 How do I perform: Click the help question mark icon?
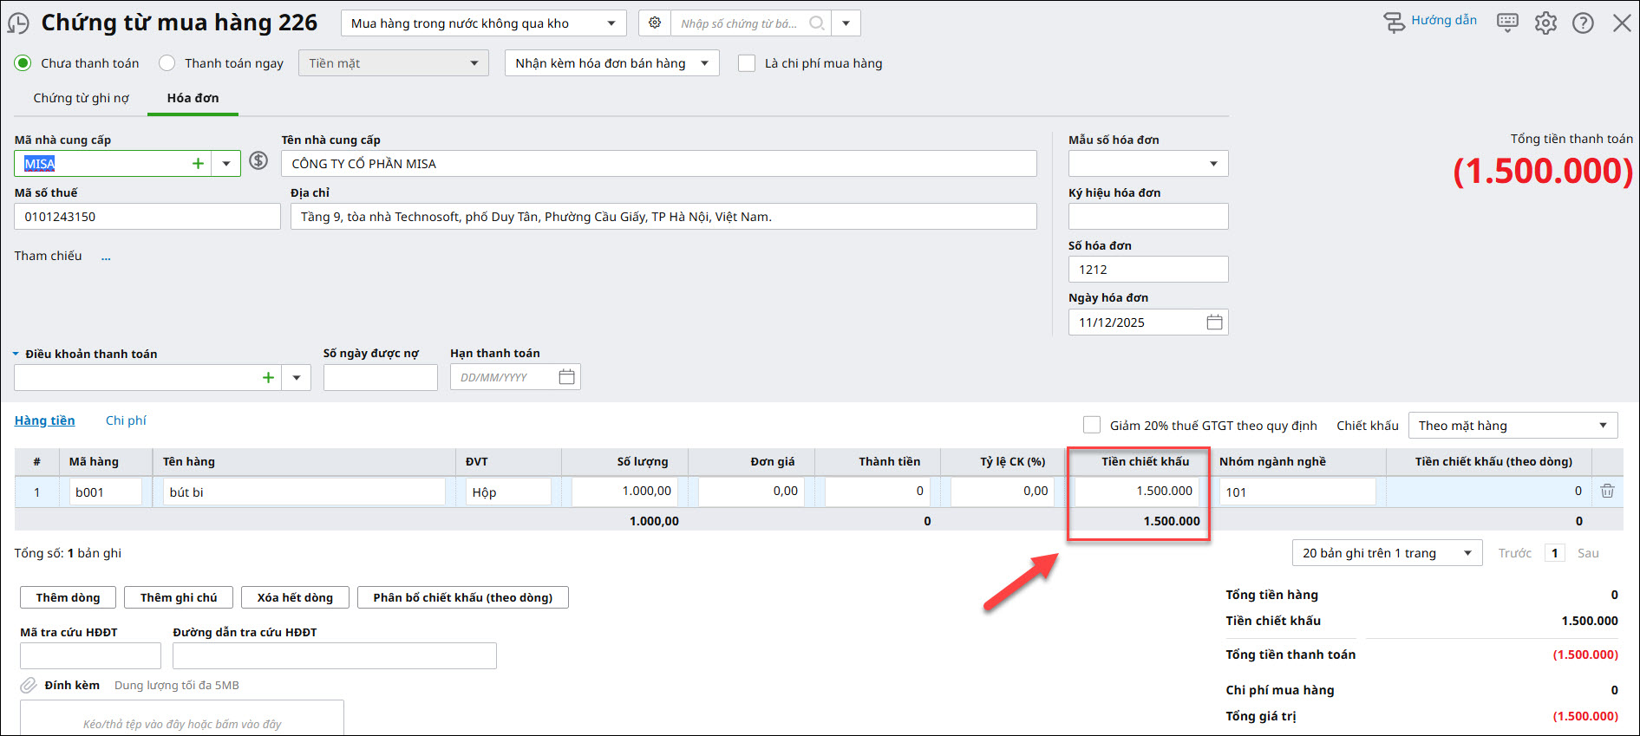pos(1583,23)
